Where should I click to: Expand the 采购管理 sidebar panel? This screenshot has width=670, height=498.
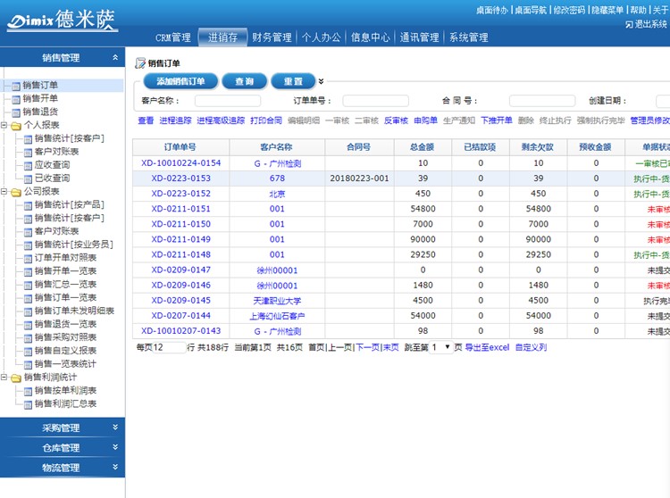coord(115,427)
